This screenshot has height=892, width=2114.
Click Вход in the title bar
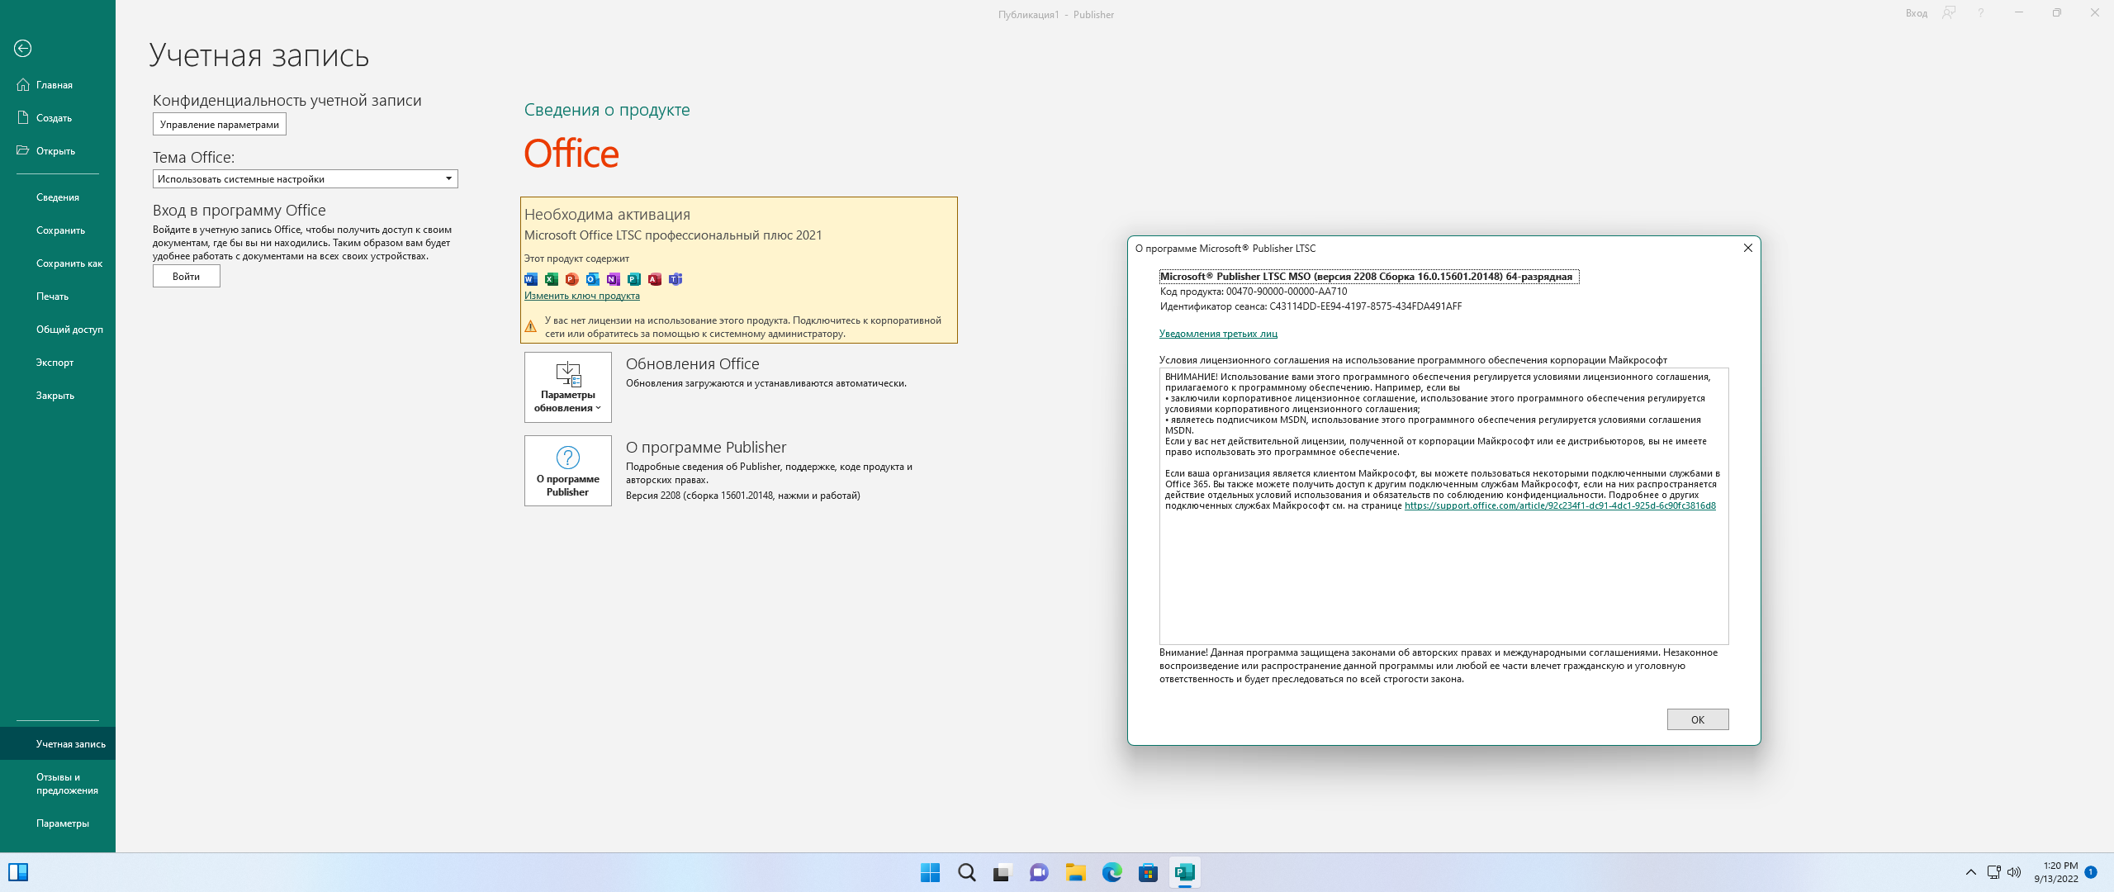pyautogui.click(x=1917, y=13)
